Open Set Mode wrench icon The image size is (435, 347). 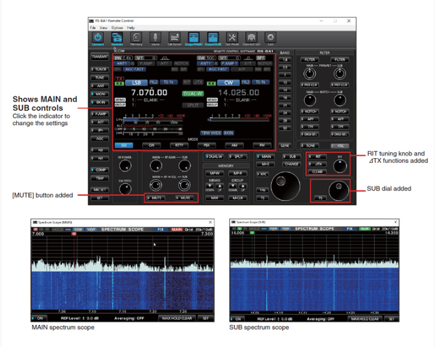click(232, 37)
